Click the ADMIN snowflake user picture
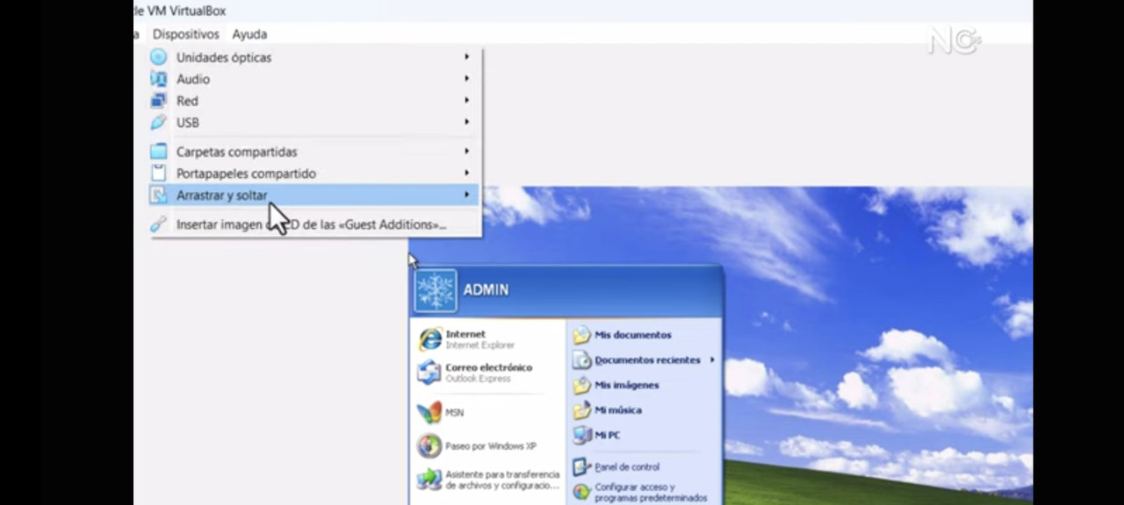 pyautogui.click(x=436, y=291)
